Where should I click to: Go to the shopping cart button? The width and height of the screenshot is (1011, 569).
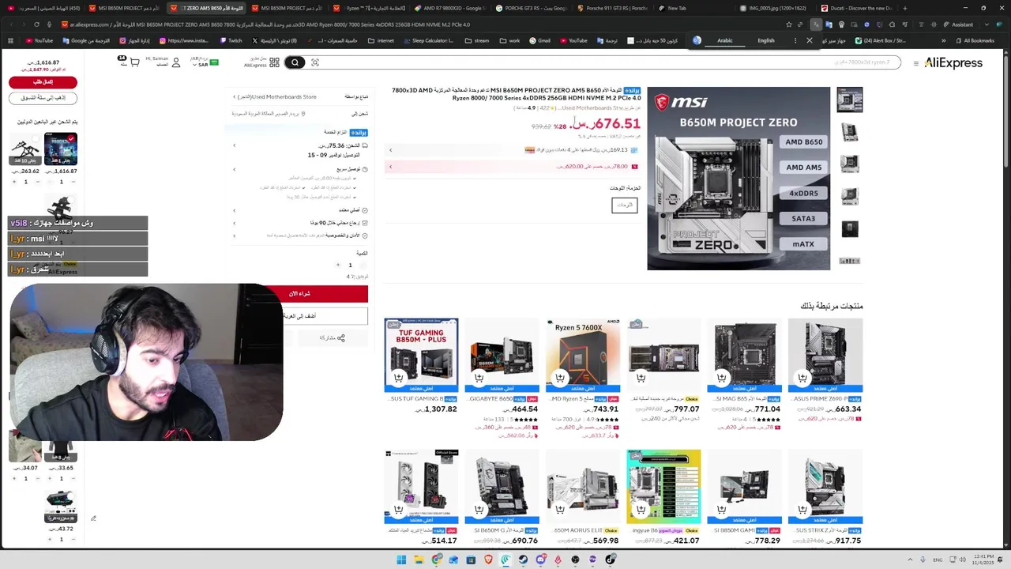[x=43, y=98]
